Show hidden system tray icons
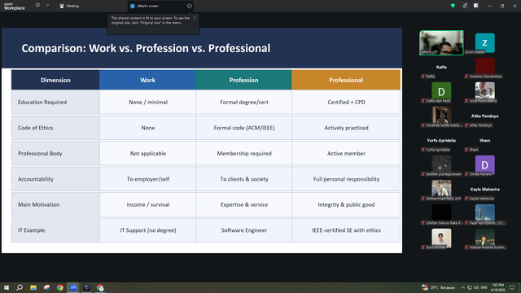521x293 pixels. click(x=463, y=287)
